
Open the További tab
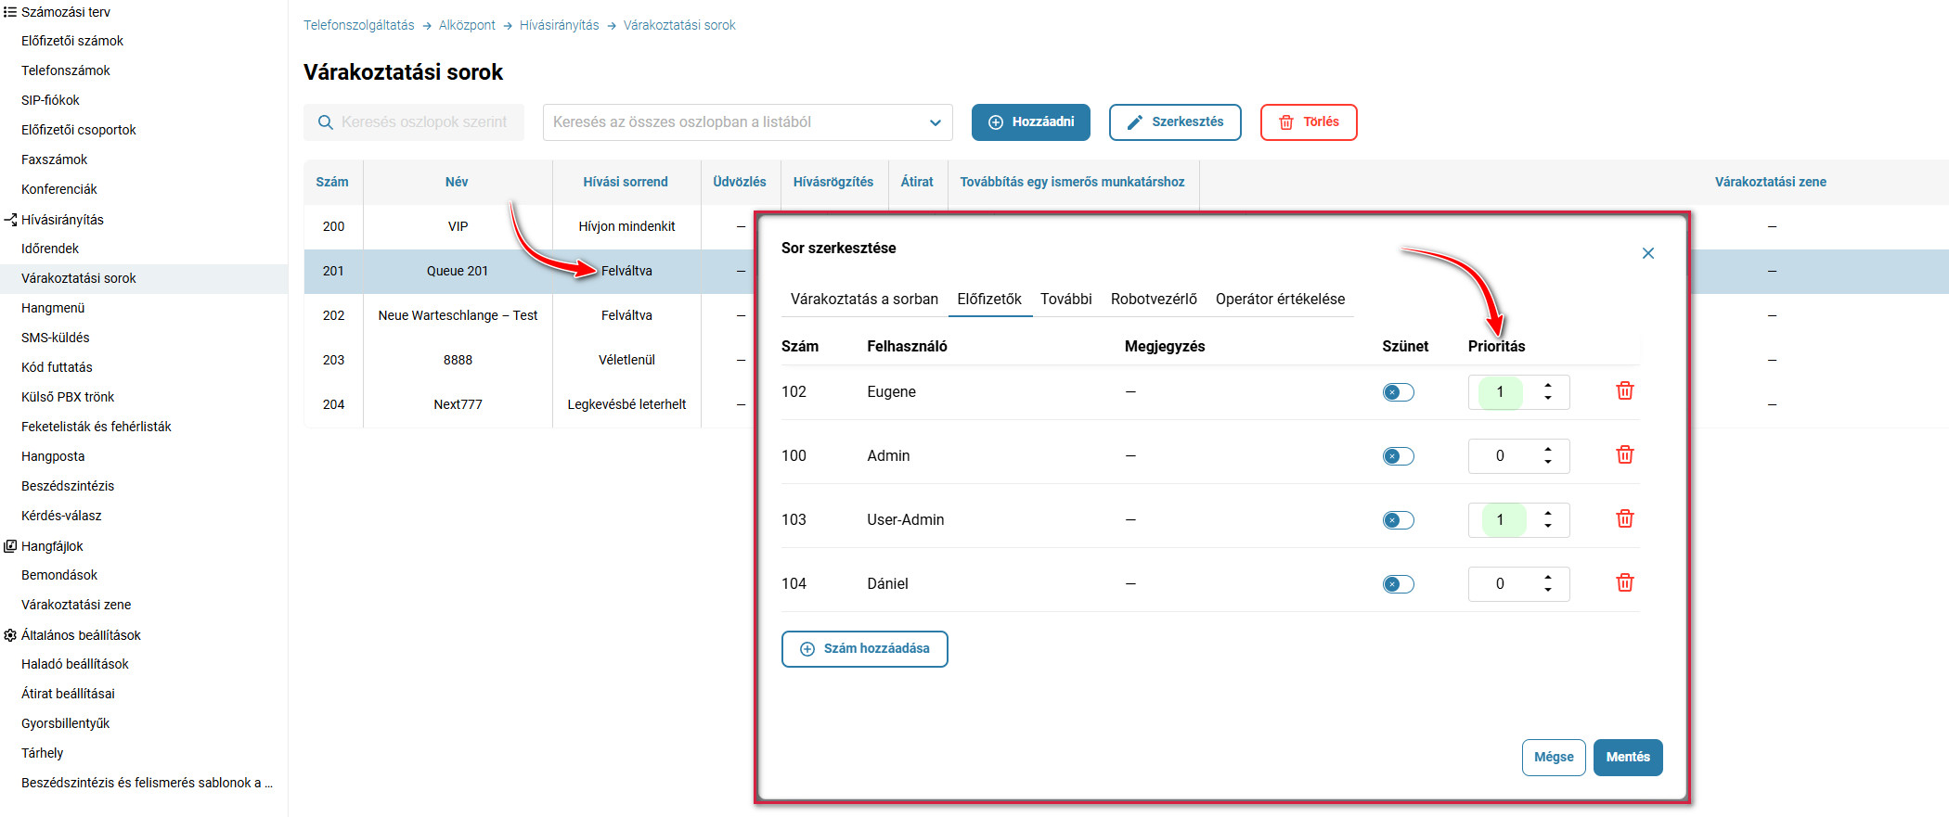tap(1065, 299)
